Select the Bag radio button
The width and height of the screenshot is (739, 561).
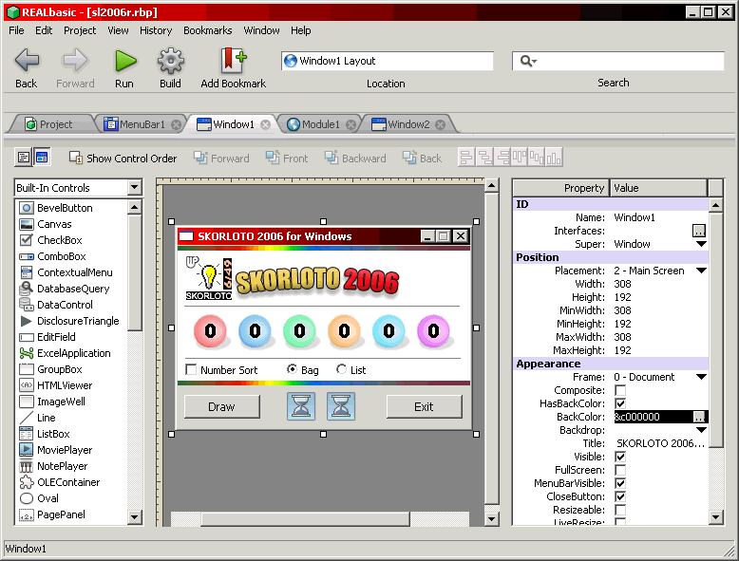click(293, 369)
